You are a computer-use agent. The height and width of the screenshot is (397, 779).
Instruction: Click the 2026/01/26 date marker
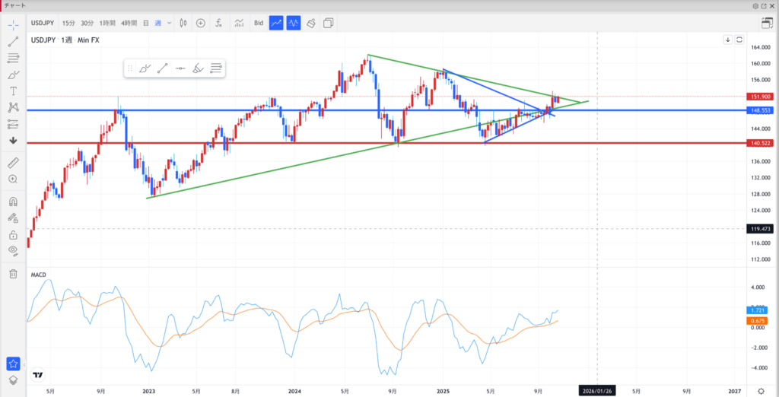pos(596,389)
